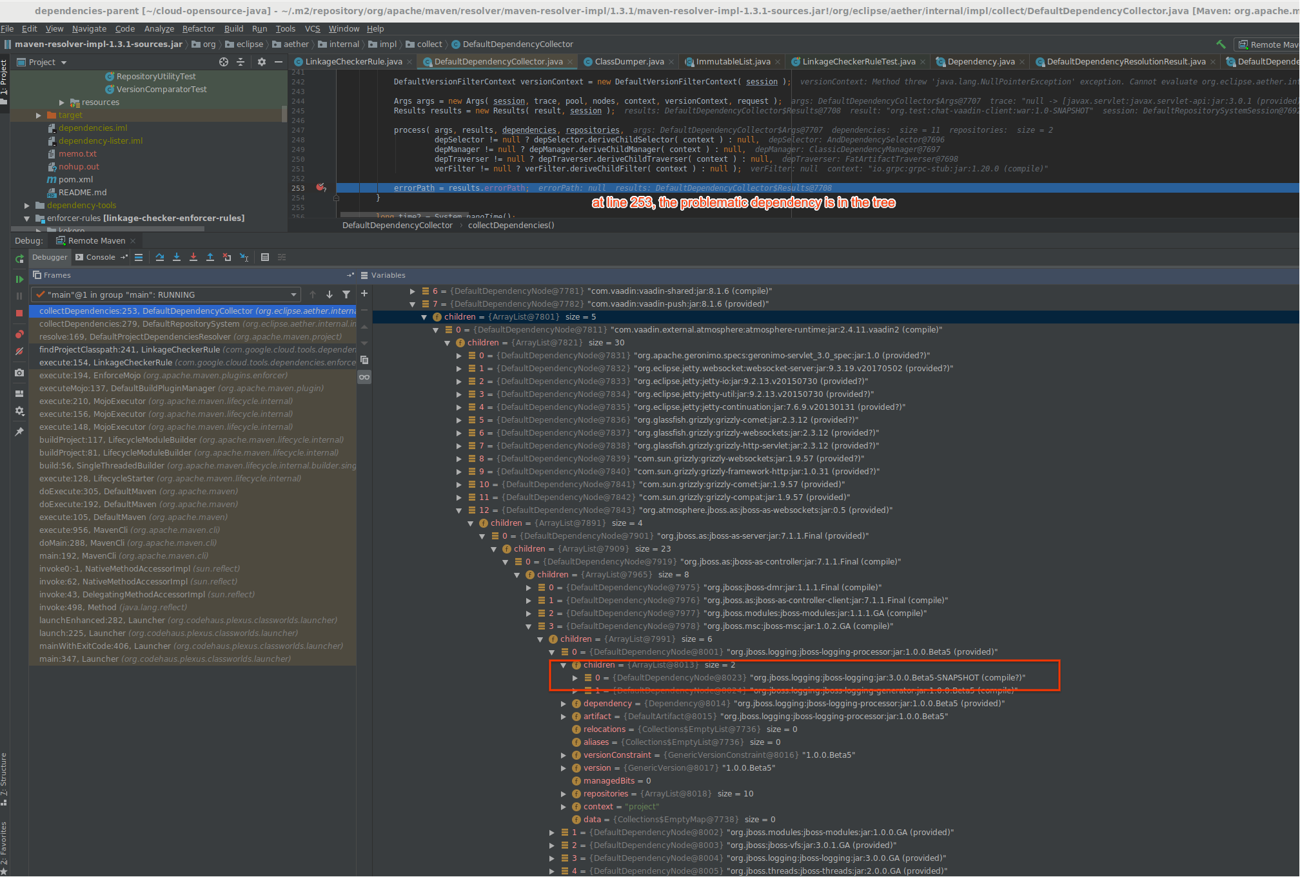Open the View Breakpoints dialog

coord(19,334)
